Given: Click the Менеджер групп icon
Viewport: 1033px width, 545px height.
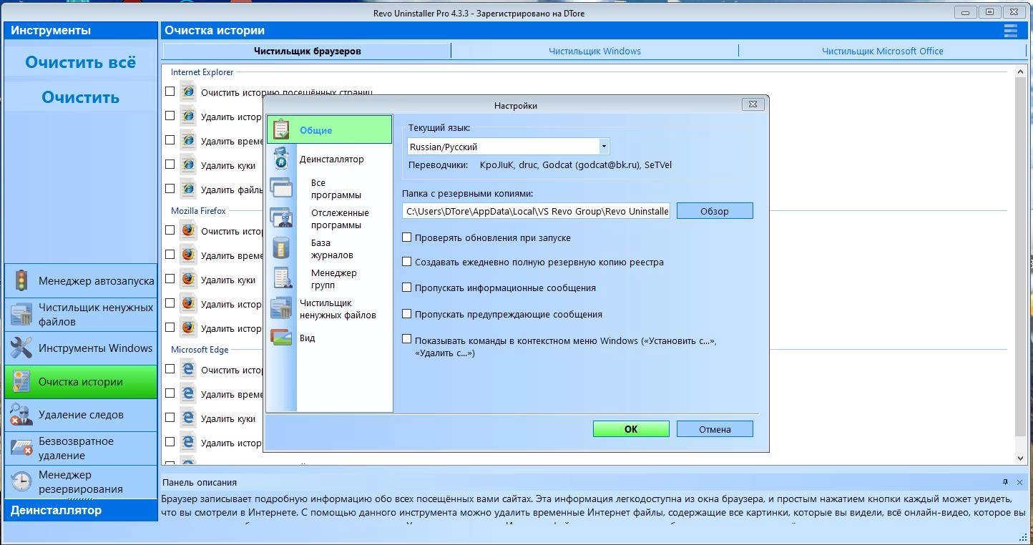Looking at the screenshot, I should [x=281, y=278].
